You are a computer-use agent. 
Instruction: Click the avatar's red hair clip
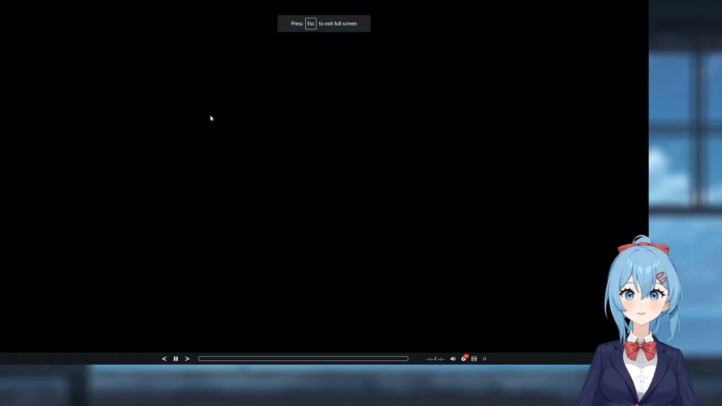661,278
